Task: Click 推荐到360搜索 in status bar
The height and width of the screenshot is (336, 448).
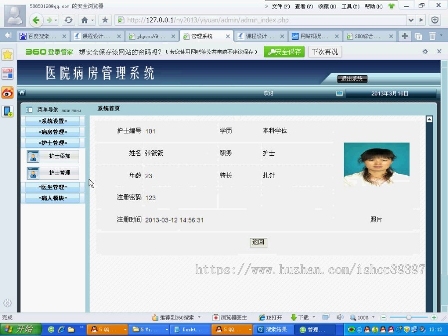Action: coord(174,318)
